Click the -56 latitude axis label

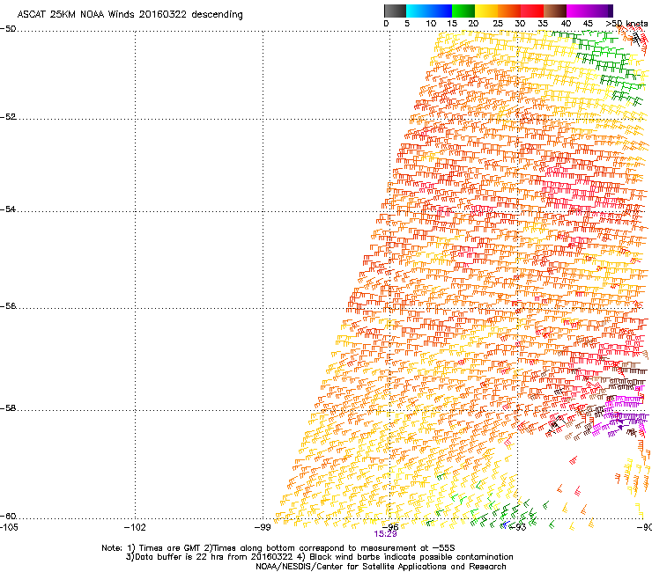click(x=8, y=305)
